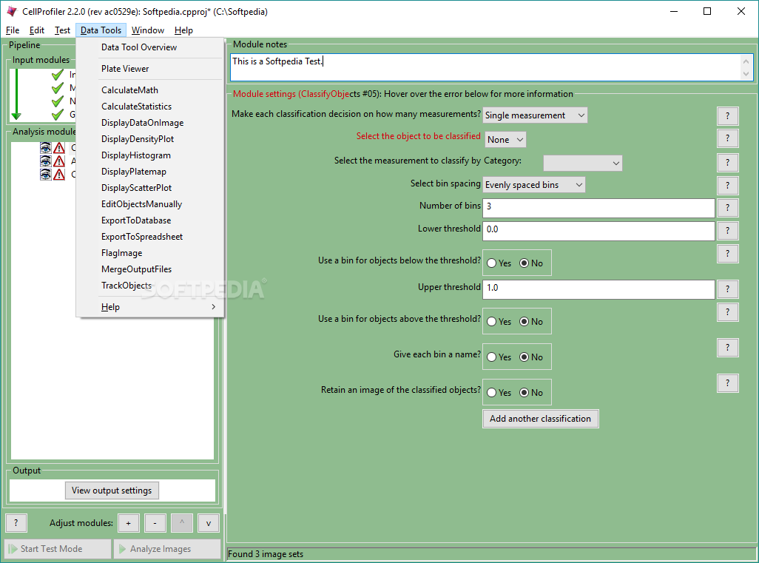Viewport: 759px width, 563px height.
Task: Toggle eye icon of top analysis module
Action: pos(46,148)
